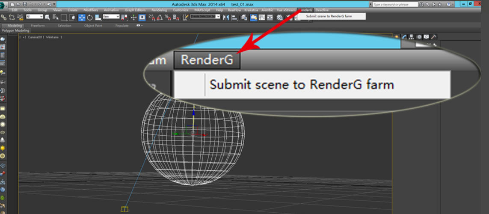Toggle Percent Snap
Viewport: 489px width, 214px height.
(x=168, y=18)
